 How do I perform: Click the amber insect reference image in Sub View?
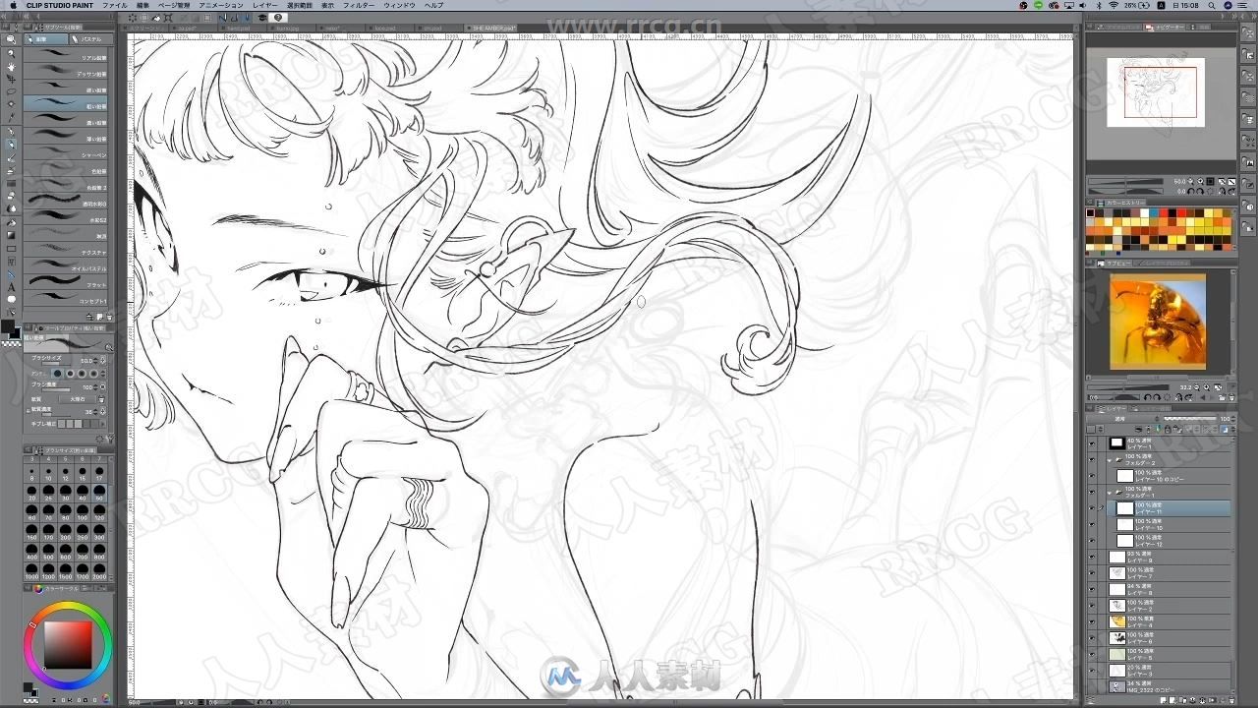(x=1158, y=322)
